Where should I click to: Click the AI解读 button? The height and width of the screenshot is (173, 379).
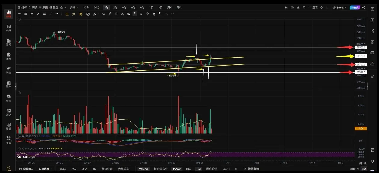[x=355, y=7]
